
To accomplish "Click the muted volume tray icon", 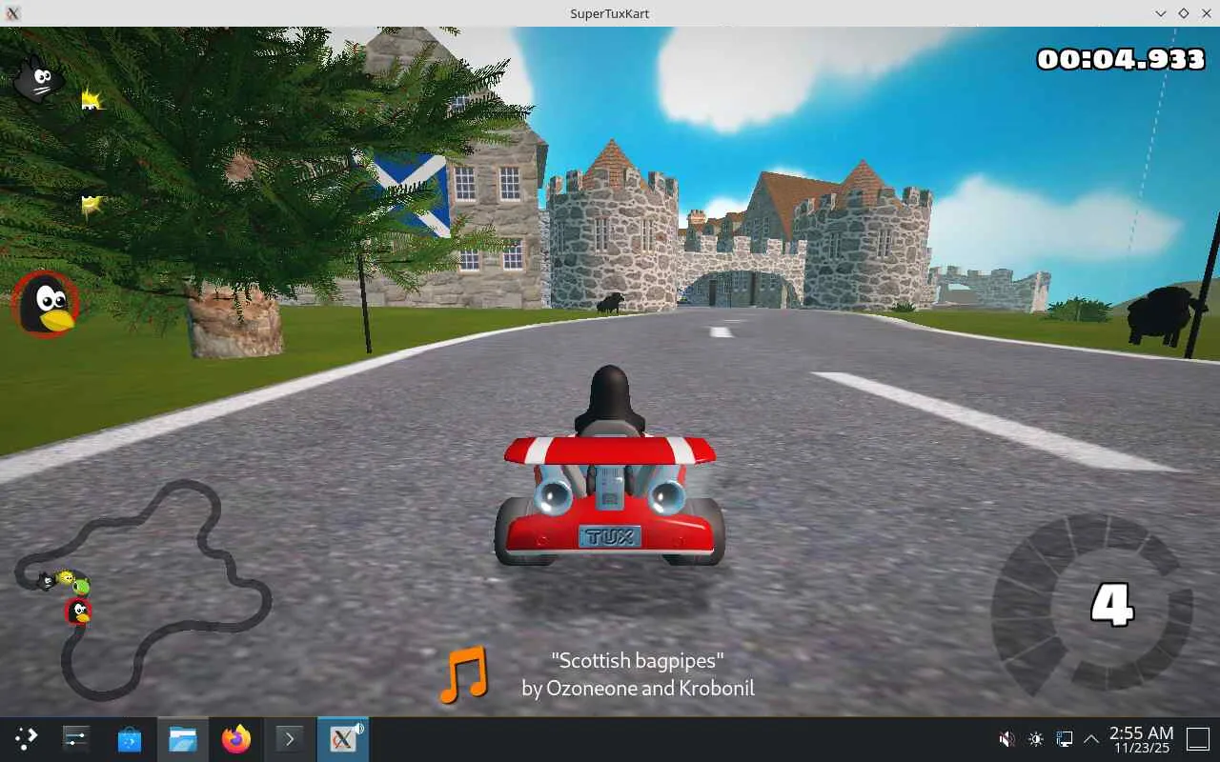I will pos(1006,739).
